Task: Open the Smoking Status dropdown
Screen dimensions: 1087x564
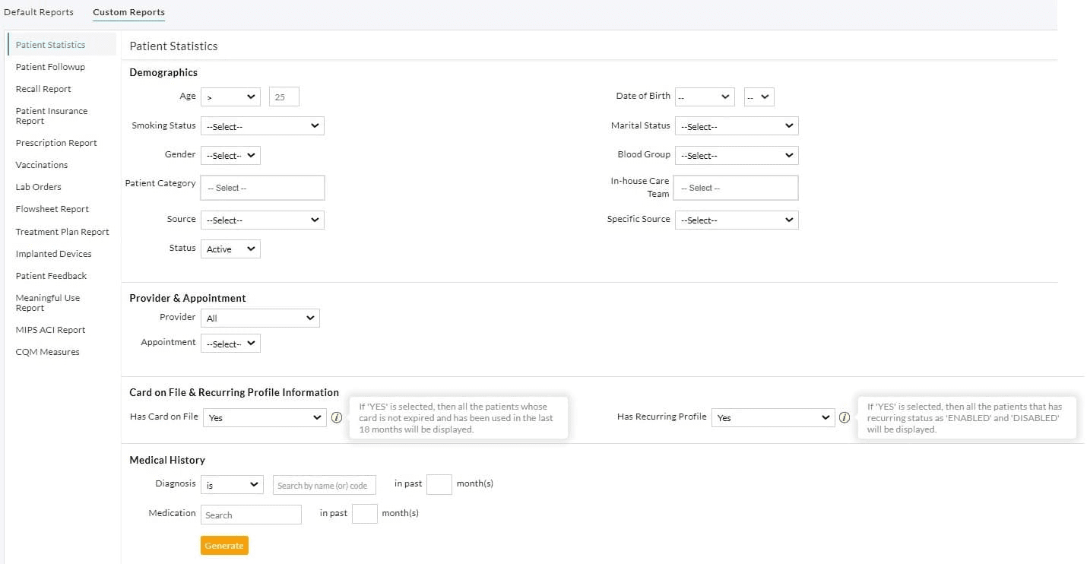Action: tap(262, 126)
